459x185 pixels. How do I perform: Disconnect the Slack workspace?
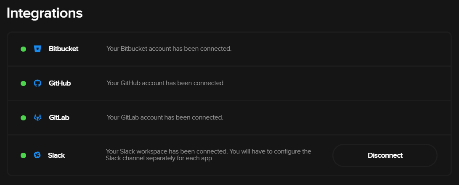point(385,155)
